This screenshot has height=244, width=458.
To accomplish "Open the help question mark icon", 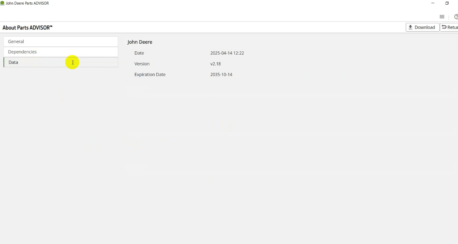I will click(456, 17).
